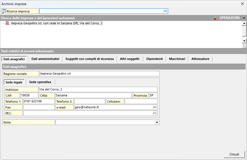Expand the OPERAZIONI dropdown arrow
The image size is (247, 160).
[244, 18]
